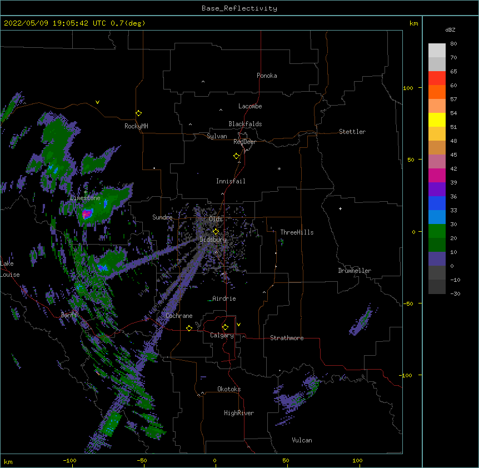Click the Strathmore town label
Viewport: 479px width, 468px height.
(x=287, y=338)
